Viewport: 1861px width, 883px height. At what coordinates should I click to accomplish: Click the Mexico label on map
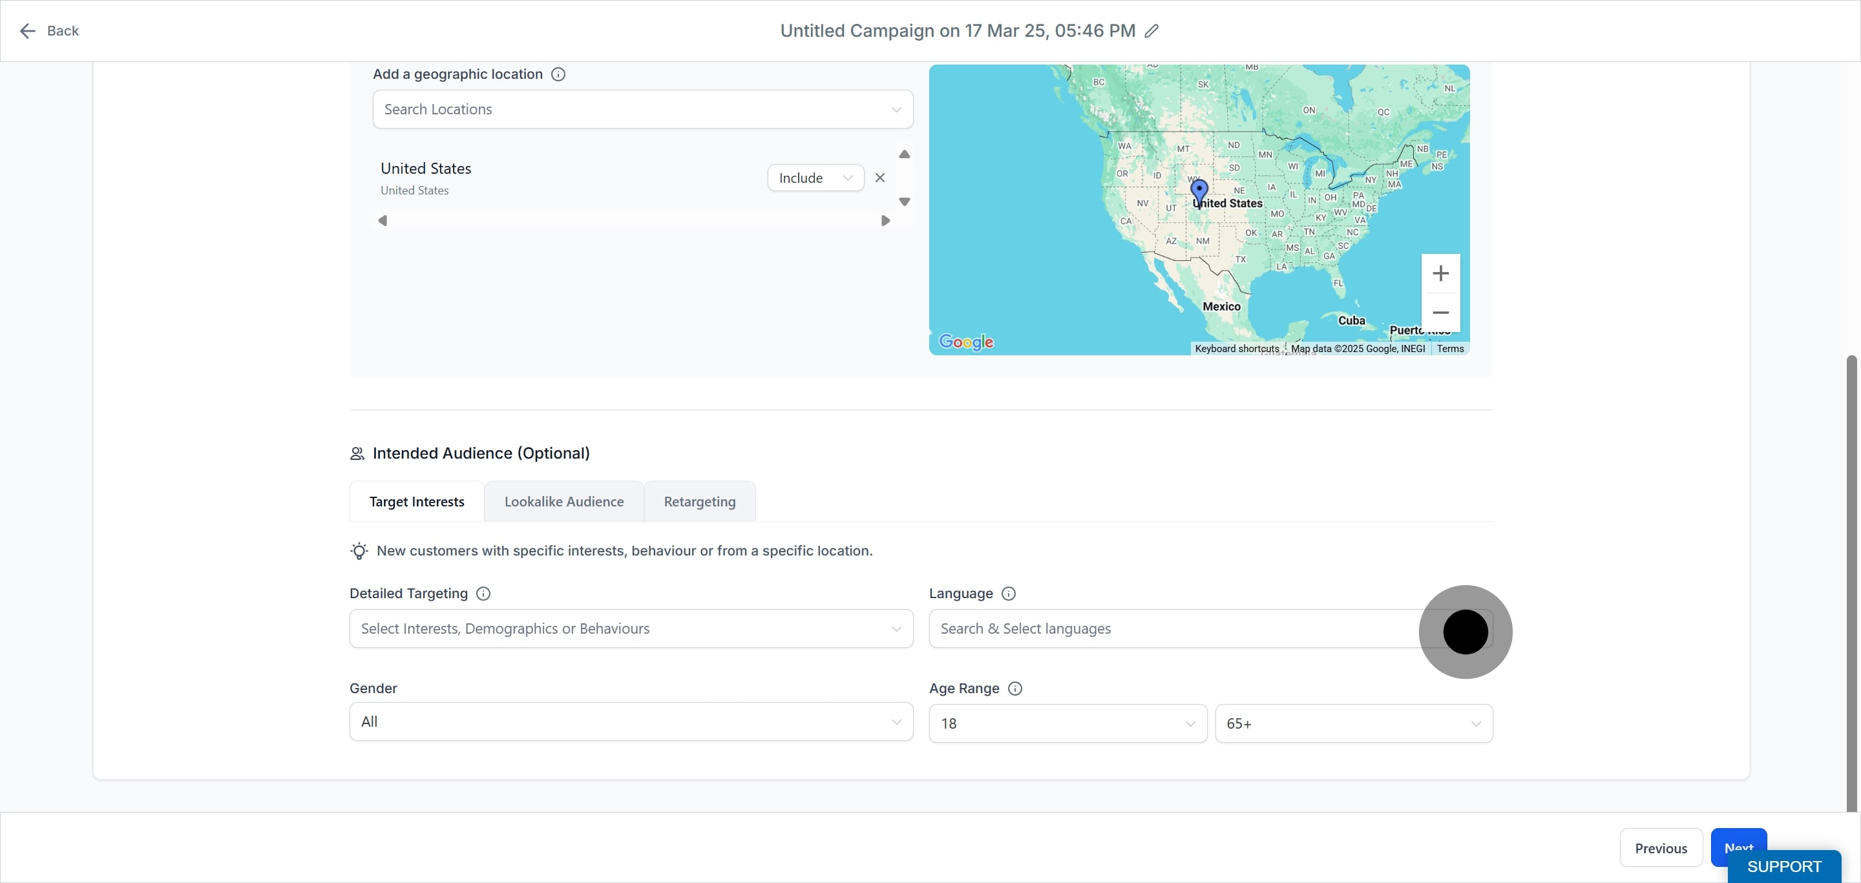(x=1221, y=306)
